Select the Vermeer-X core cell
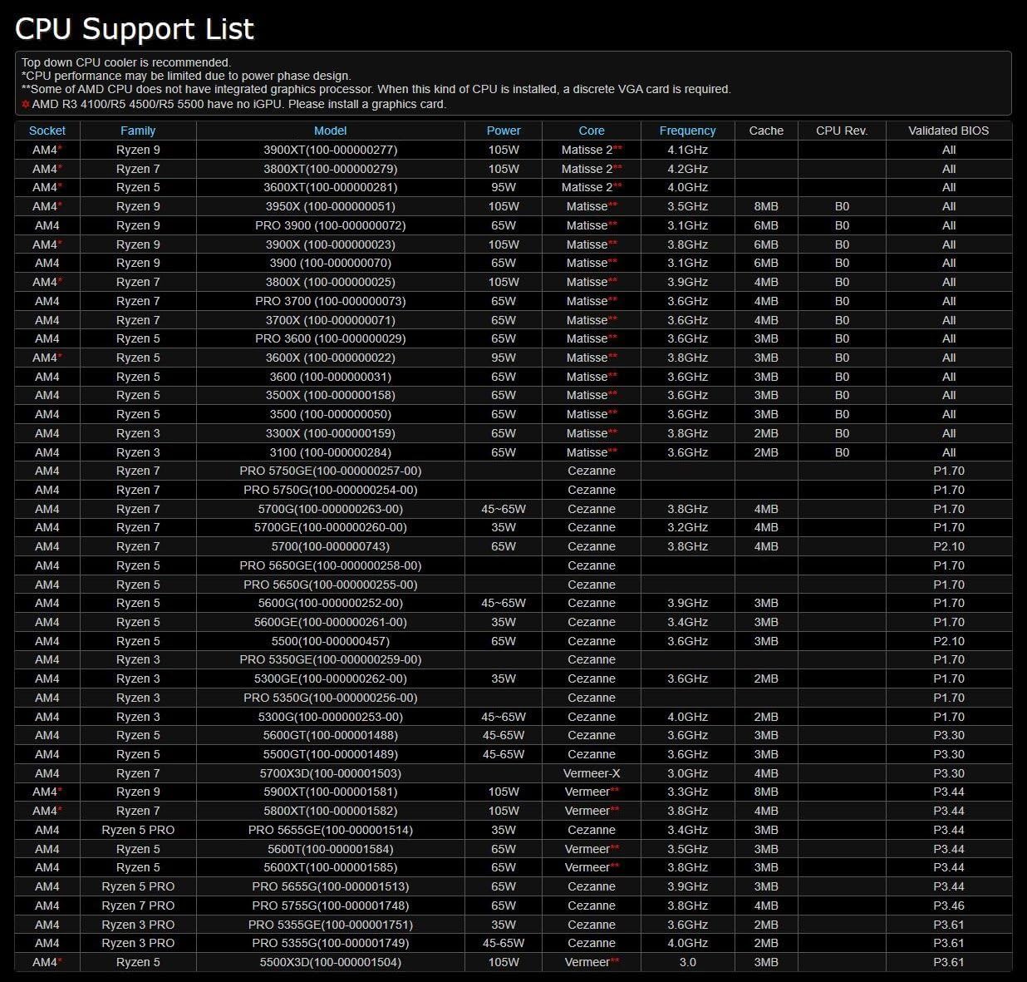Viewport: 1027px width, 982px height. coord(592,773)
